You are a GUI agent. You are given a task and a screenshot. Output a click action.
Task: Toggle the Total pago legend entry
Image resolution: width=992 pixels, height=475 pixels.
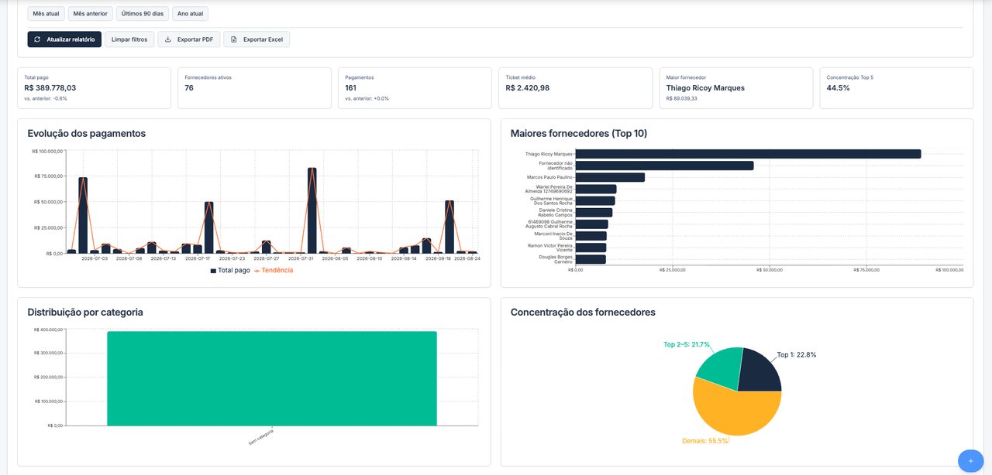click(230, 270)
